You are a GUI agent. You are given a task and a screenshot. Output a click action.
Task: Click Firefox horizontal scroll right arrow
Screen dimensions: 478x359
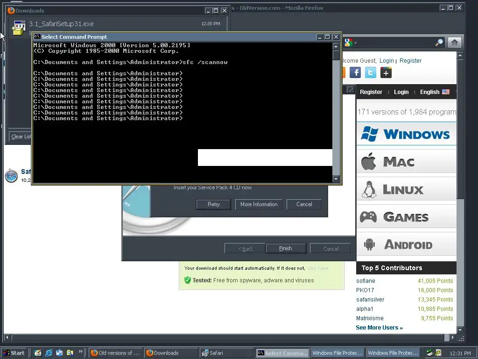click(453, 337)
